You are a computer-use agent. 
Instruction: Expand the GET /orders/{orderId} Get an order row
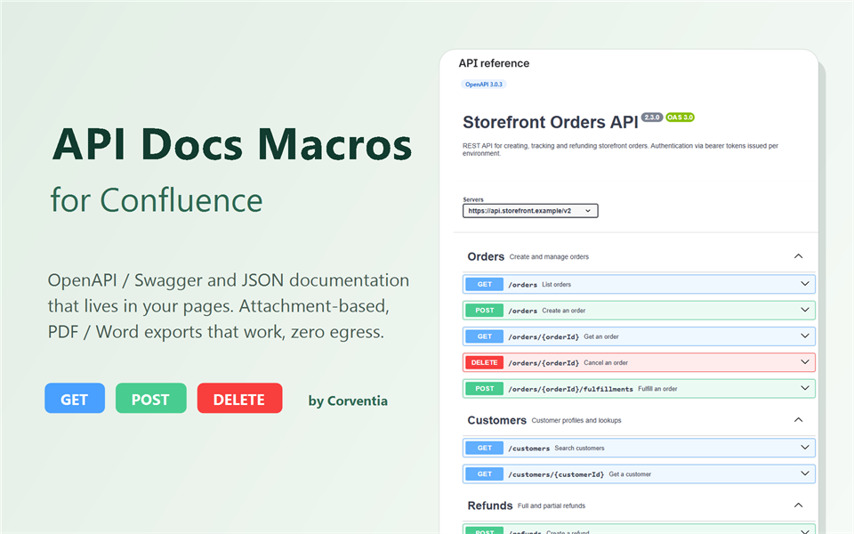tap(639, 336)
